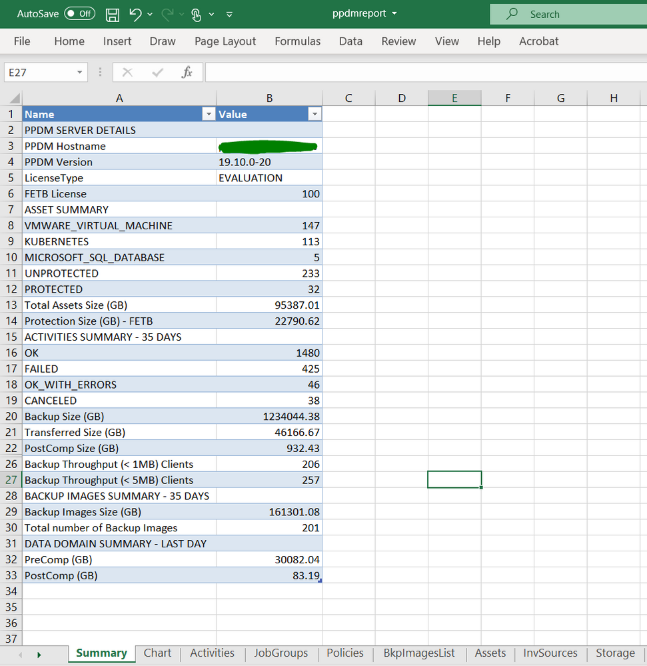Click the 'UNPROTECTED' cell
This screenshot has height=666, width=647.
119,273
